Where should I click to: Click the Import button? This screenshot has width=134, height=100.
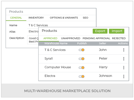click(x=117, y=31)
